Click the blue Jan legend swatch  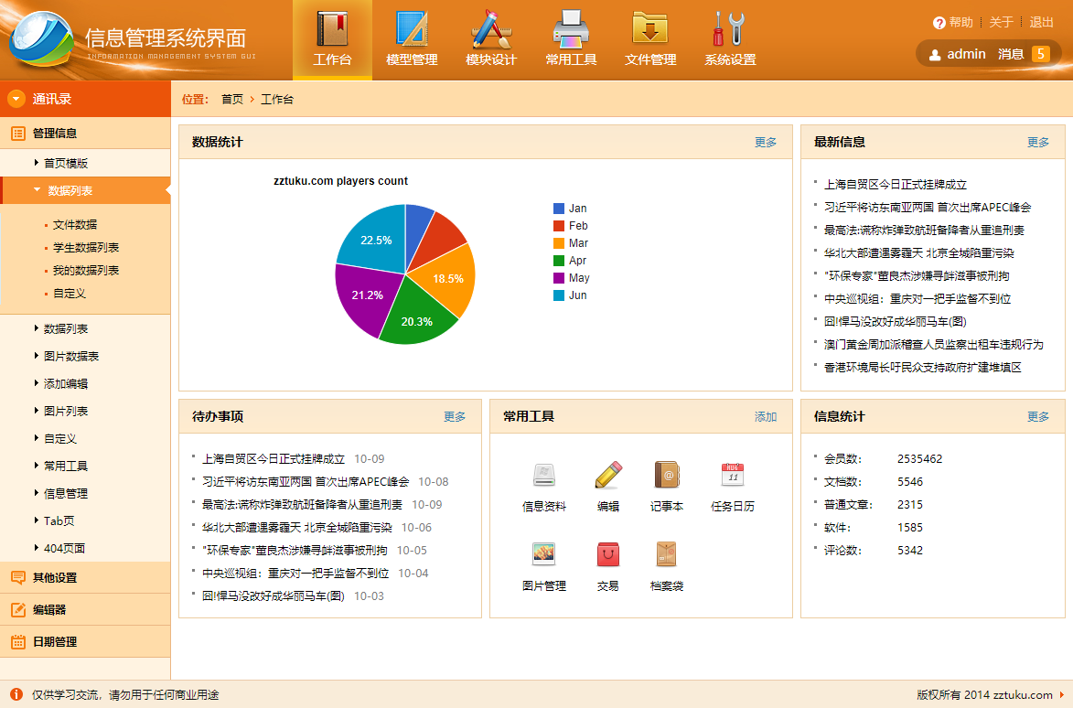[x=559, y=209]
